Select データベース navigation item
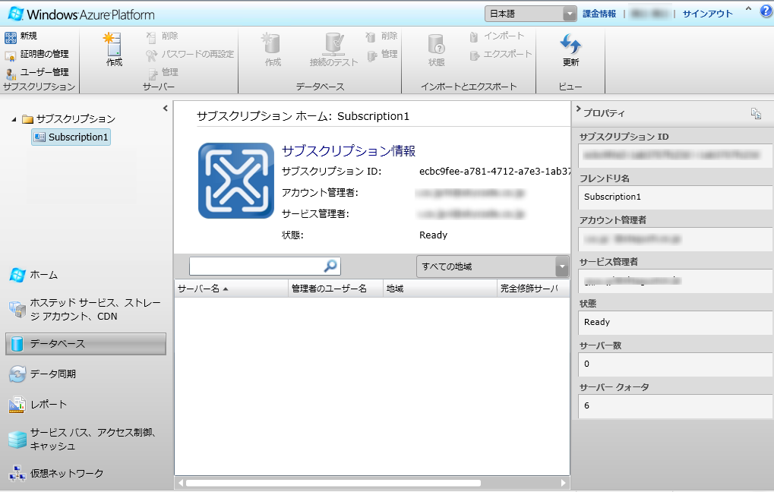Viewport: 774px width, 492px height. [x=87, y=344]
